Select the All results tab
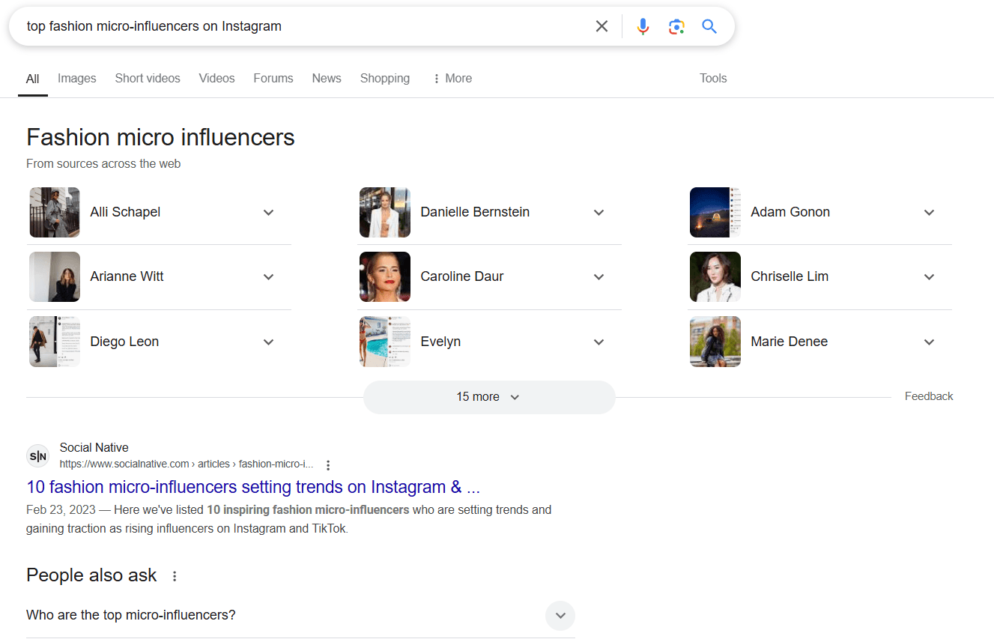This screenshot has height=639, width=994. [x=33, y=79]
